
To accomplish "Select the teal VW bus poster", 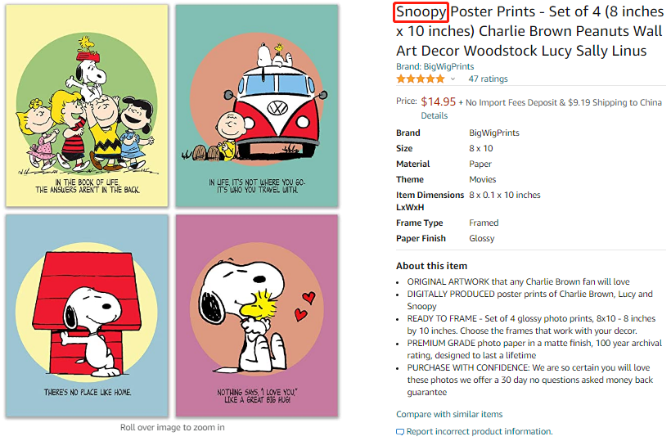I will click(x=256, y=106).
